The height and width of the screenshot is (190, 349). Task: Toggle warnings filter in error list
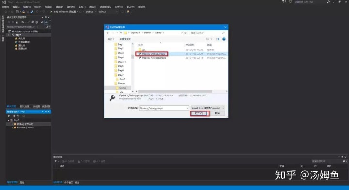point(83,161)
